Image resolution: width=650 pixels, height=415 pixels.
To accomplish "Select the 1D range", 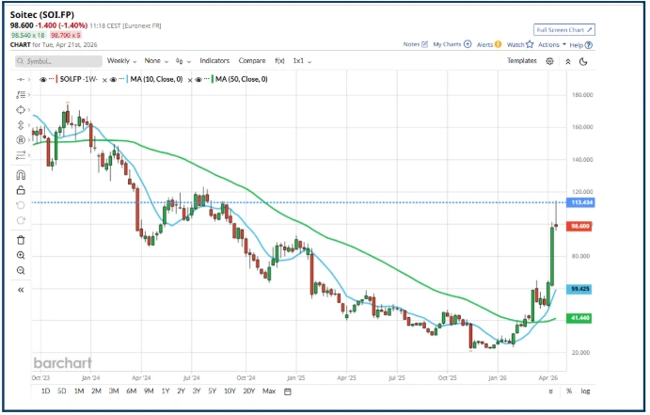I will click(45, 391).
